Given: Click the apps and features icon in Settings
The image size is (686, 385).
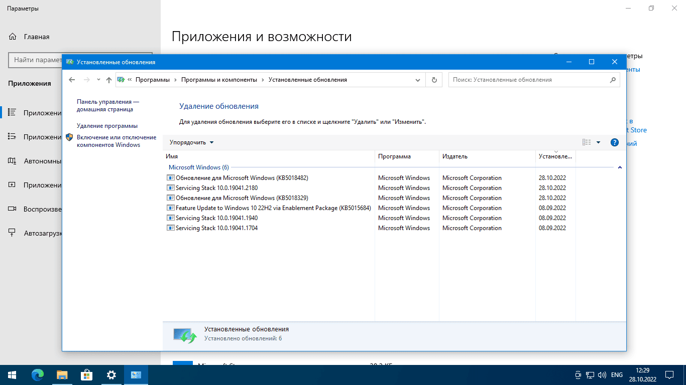Looking at the screenshot, I should coord(13,113).
